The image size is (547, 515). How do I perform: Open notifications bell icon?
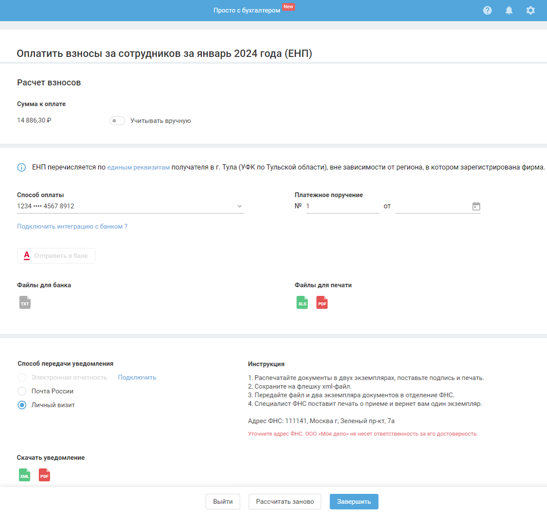coord(509,10)
